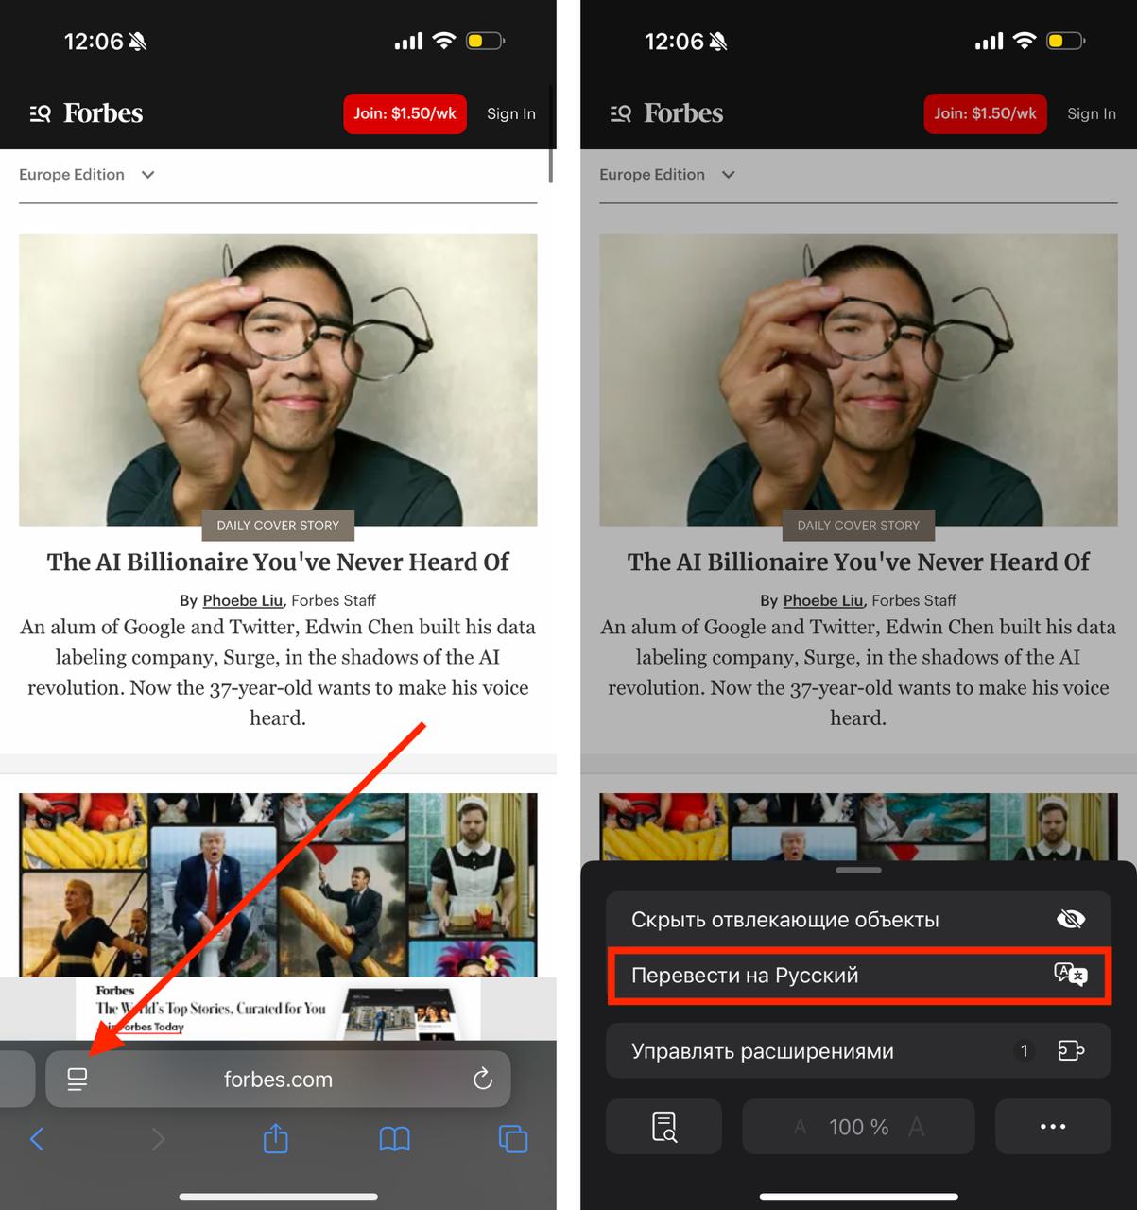The image size is (1137, 1210).
Task: Open Phoebe Liu author link on left screen
Action: pos(242,600)
